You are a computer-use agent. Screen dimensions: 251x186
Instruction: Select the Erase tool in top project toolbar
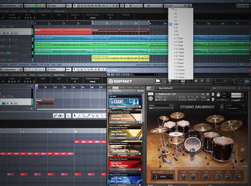(x=89, y=6)
